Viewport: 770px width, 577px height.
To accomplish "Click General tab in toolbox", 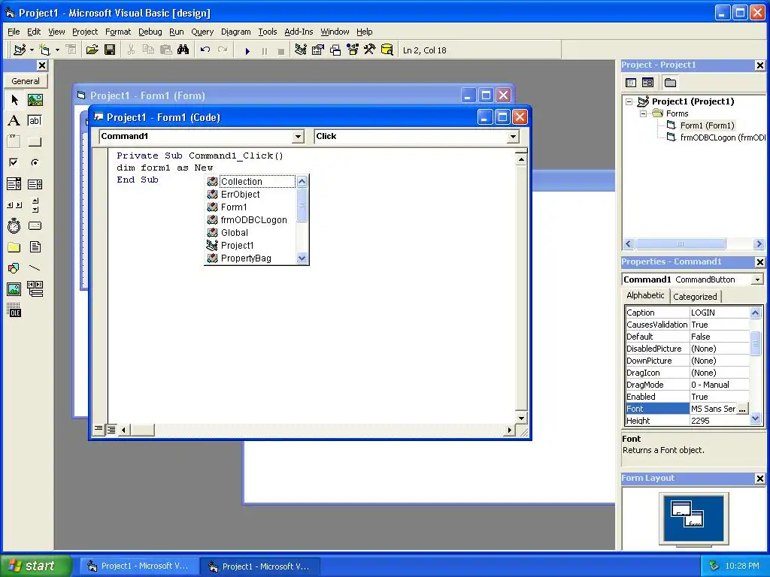I will click(x=26, y=81).
